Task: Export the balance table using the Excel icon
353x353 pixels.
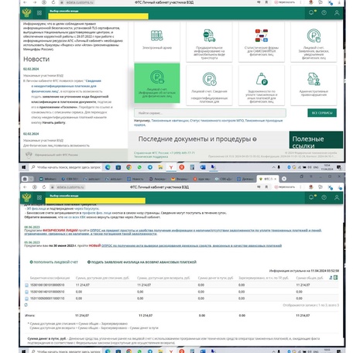Action: [x=335, y=278]
